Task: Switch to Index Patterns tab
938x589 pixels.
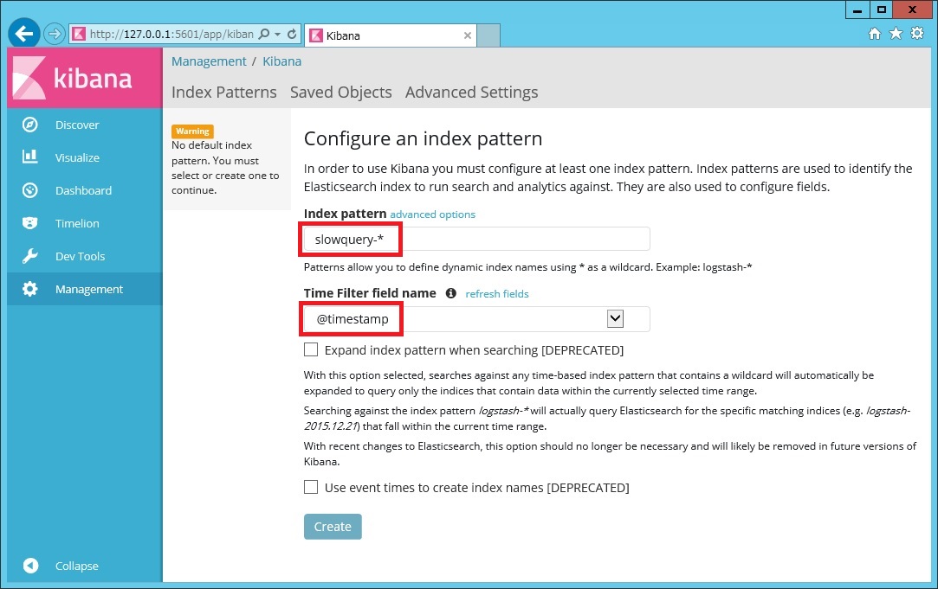Action: tap(224, 92)
